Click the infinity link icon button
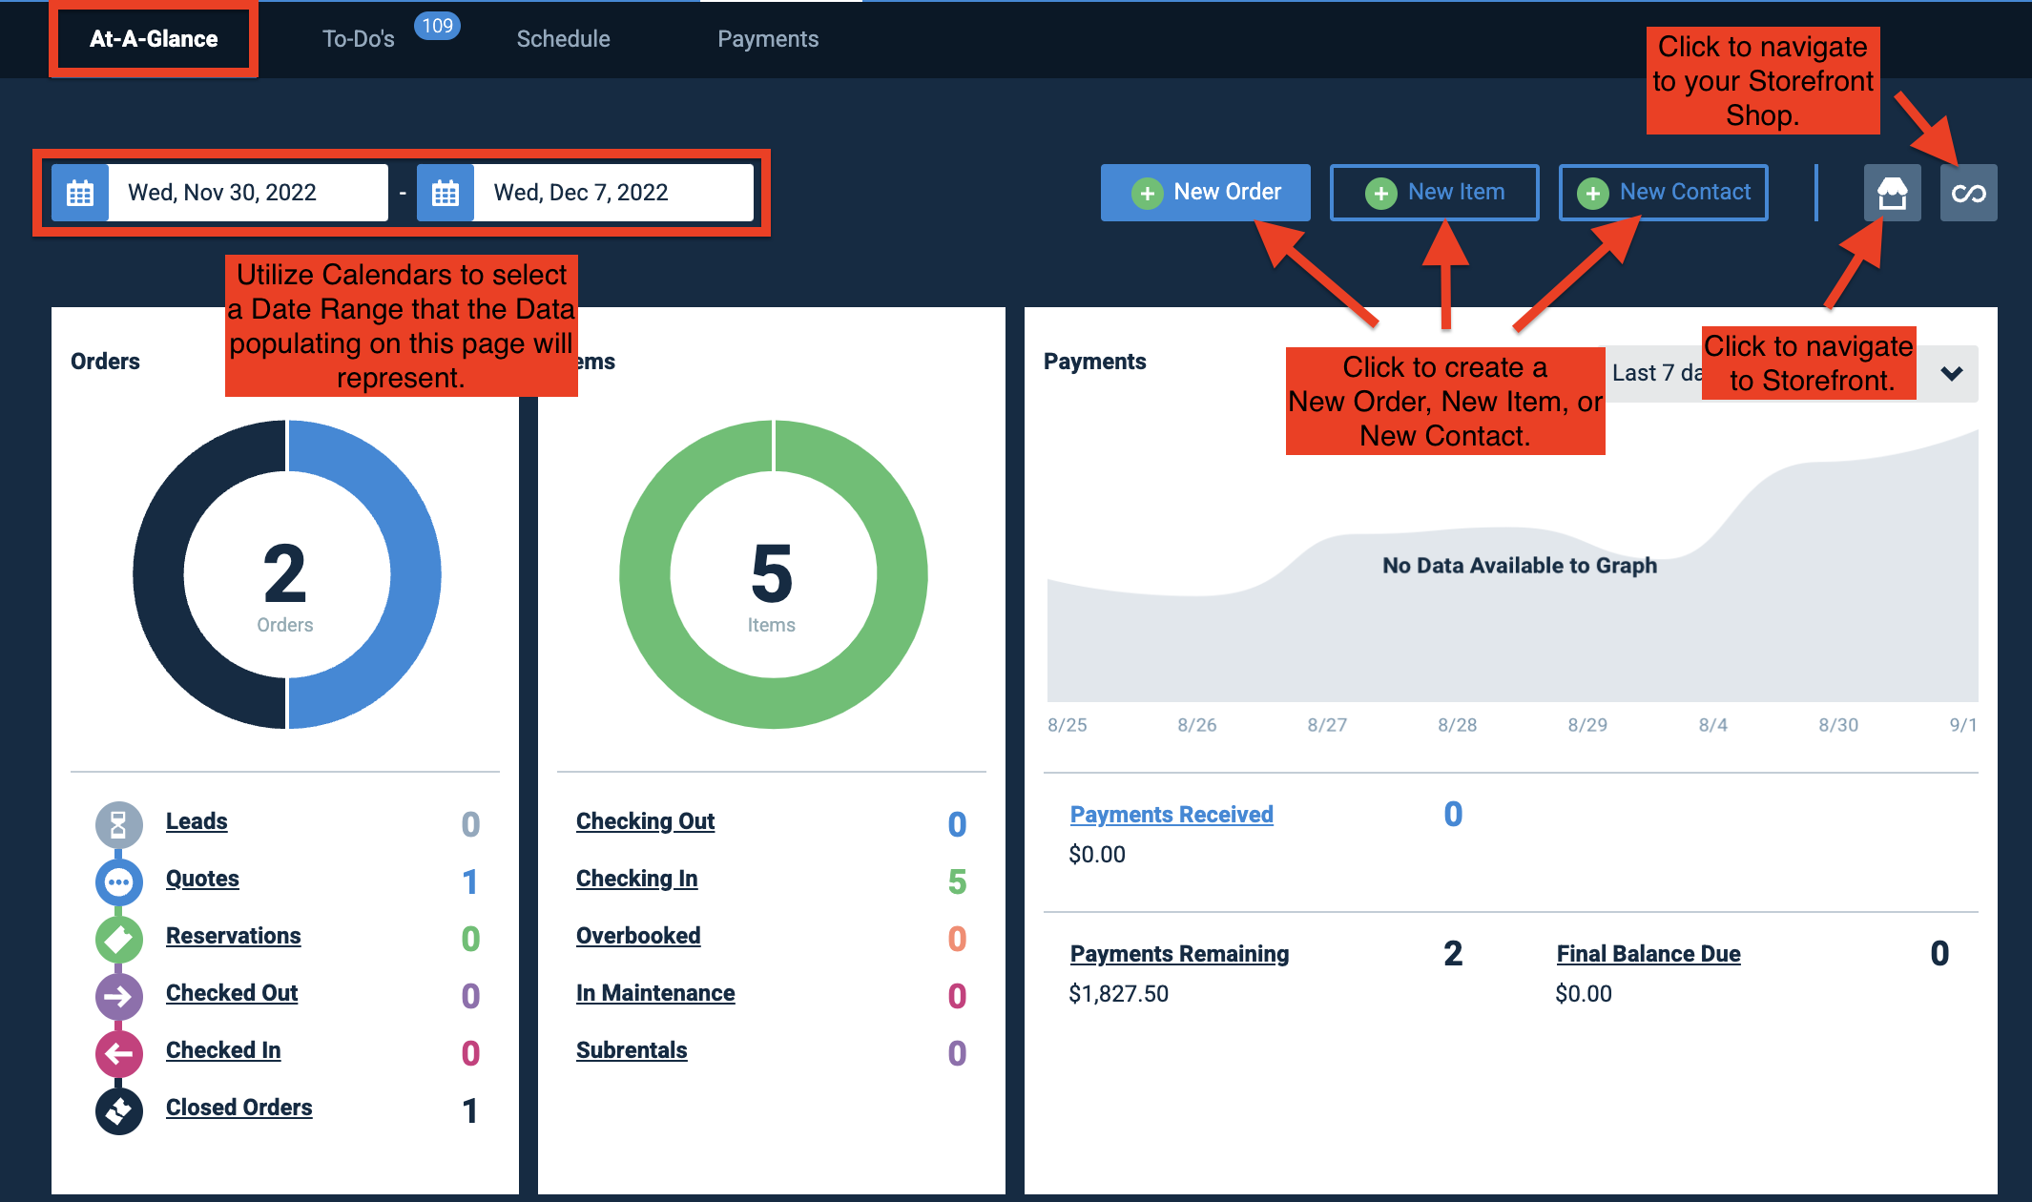Viewport: 2032px width, 1202px height. (x=1968, y=193)
